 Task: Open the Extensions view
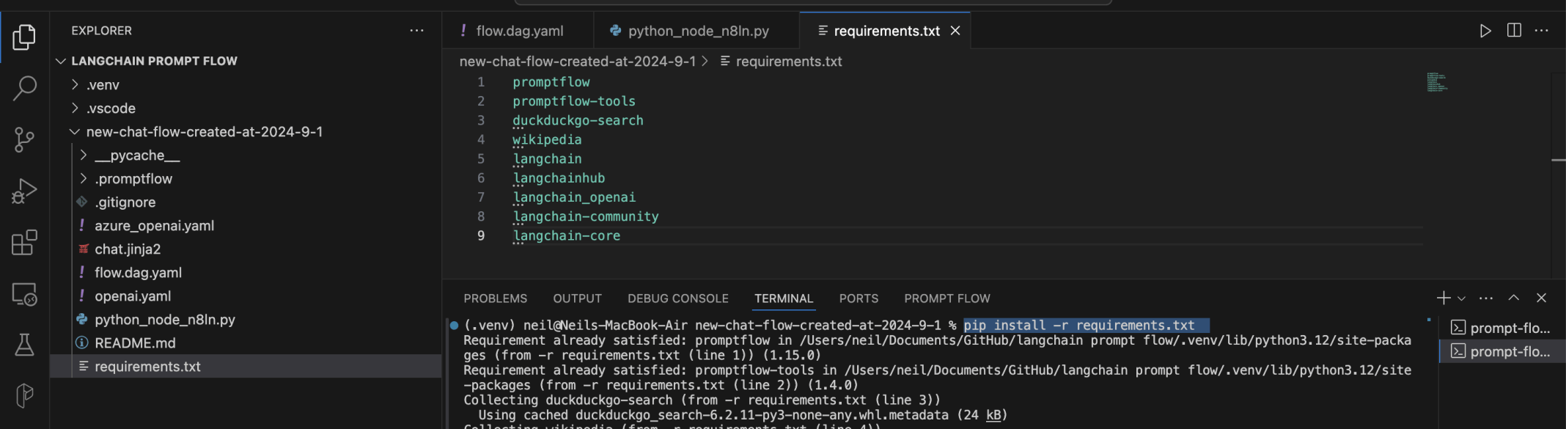(x=24, y=243)
